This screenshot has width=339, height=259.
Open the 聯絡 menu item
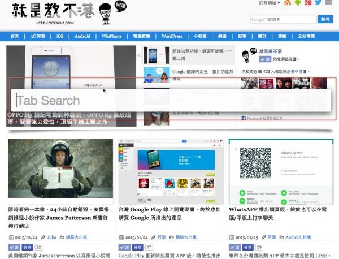(282, 36)
